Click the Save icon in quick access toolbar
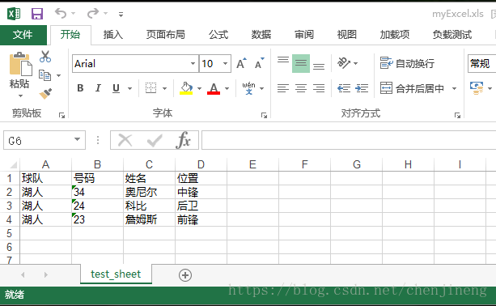The image size is (496, 306). pyautogui.click(x=37, y=14)
